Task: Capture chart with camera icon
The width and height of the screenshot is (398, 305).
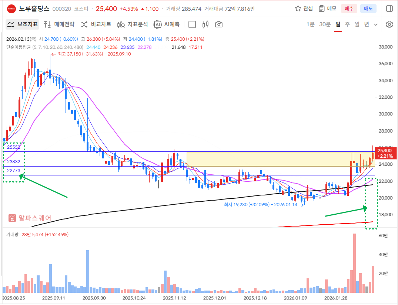Action: [x=219, y=24]
